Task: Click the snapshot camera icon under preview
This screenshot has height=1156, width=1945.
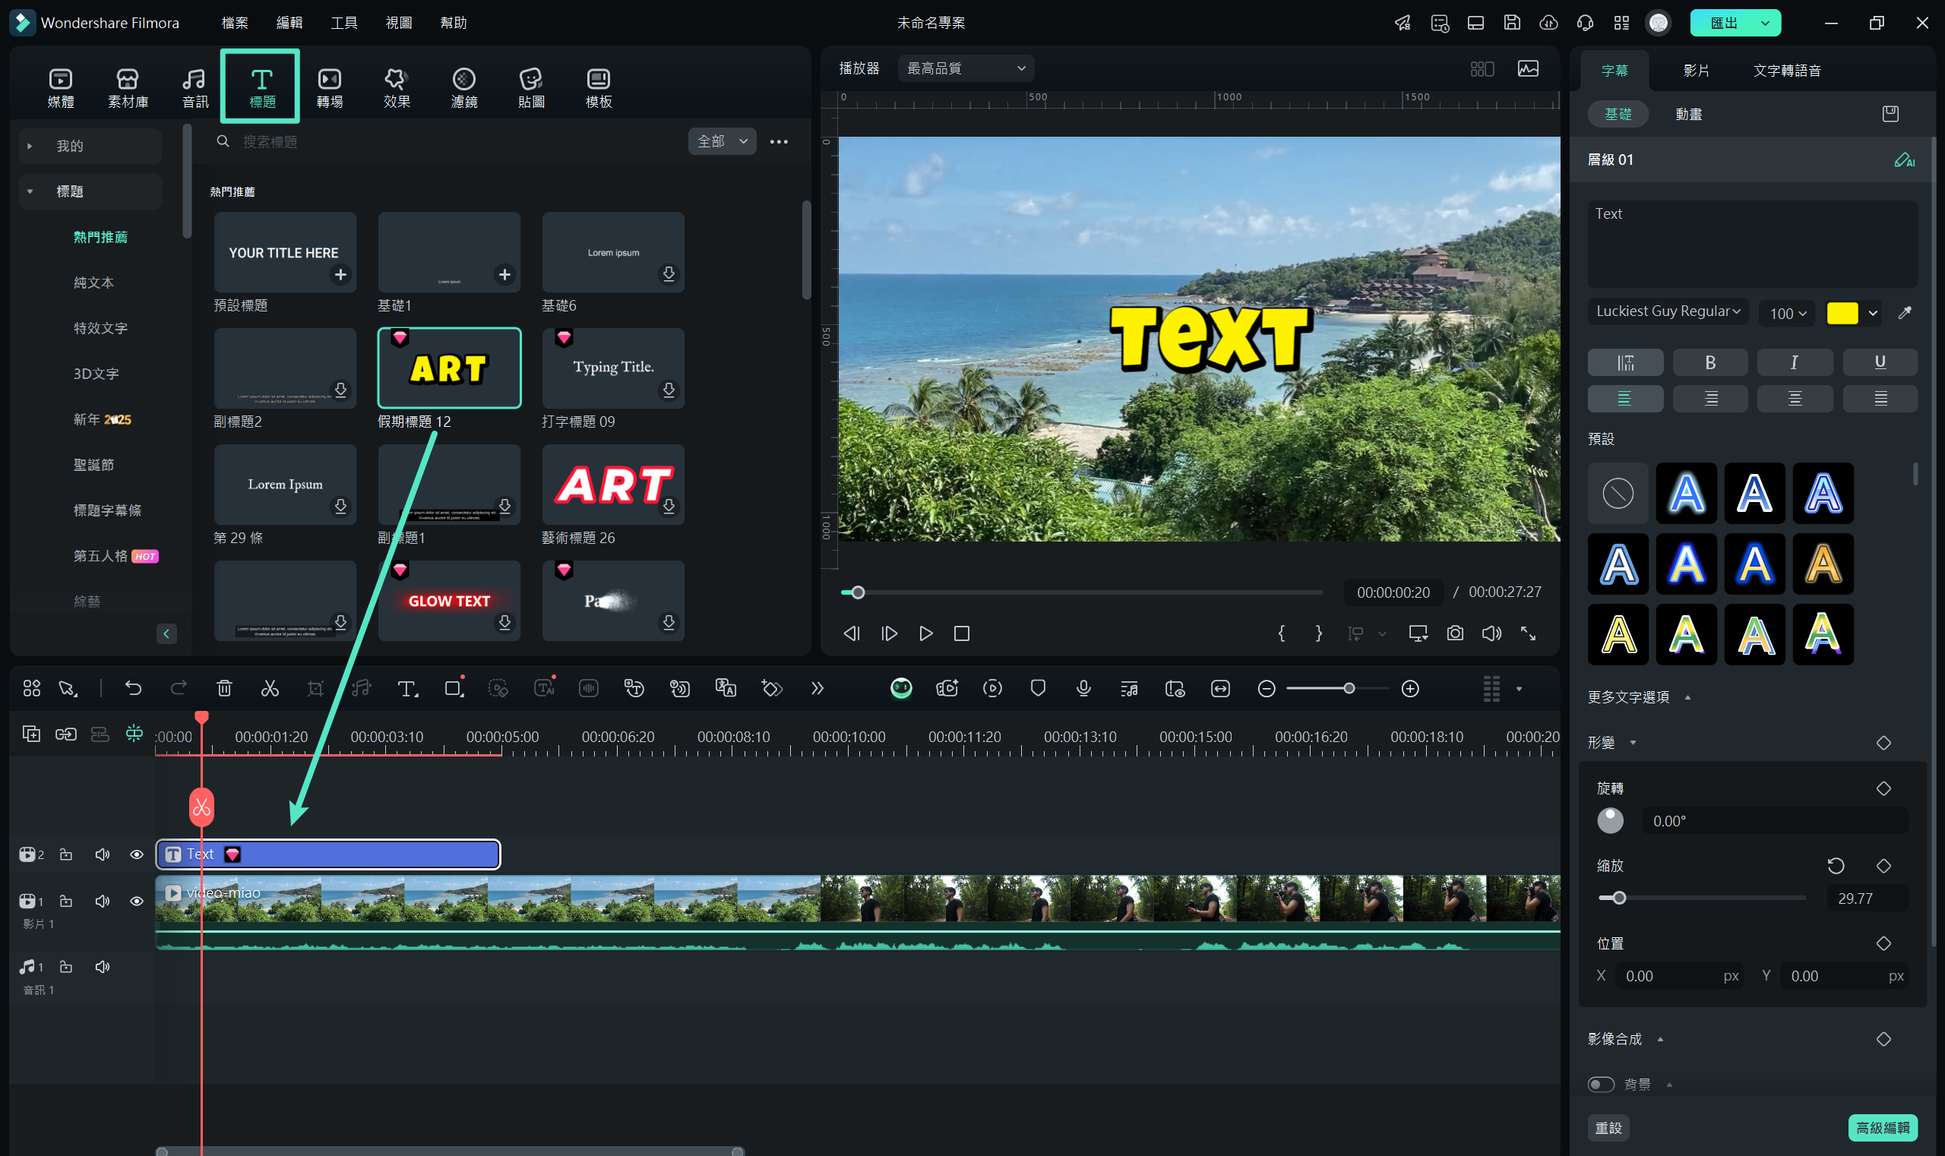Action: pyautogui.click(x=1455, y=633)
